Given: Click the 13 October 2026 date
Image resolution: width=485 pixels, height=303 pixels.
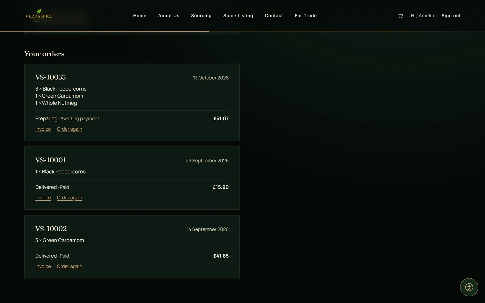Looking at the screenshot, I should click(211, 78).
